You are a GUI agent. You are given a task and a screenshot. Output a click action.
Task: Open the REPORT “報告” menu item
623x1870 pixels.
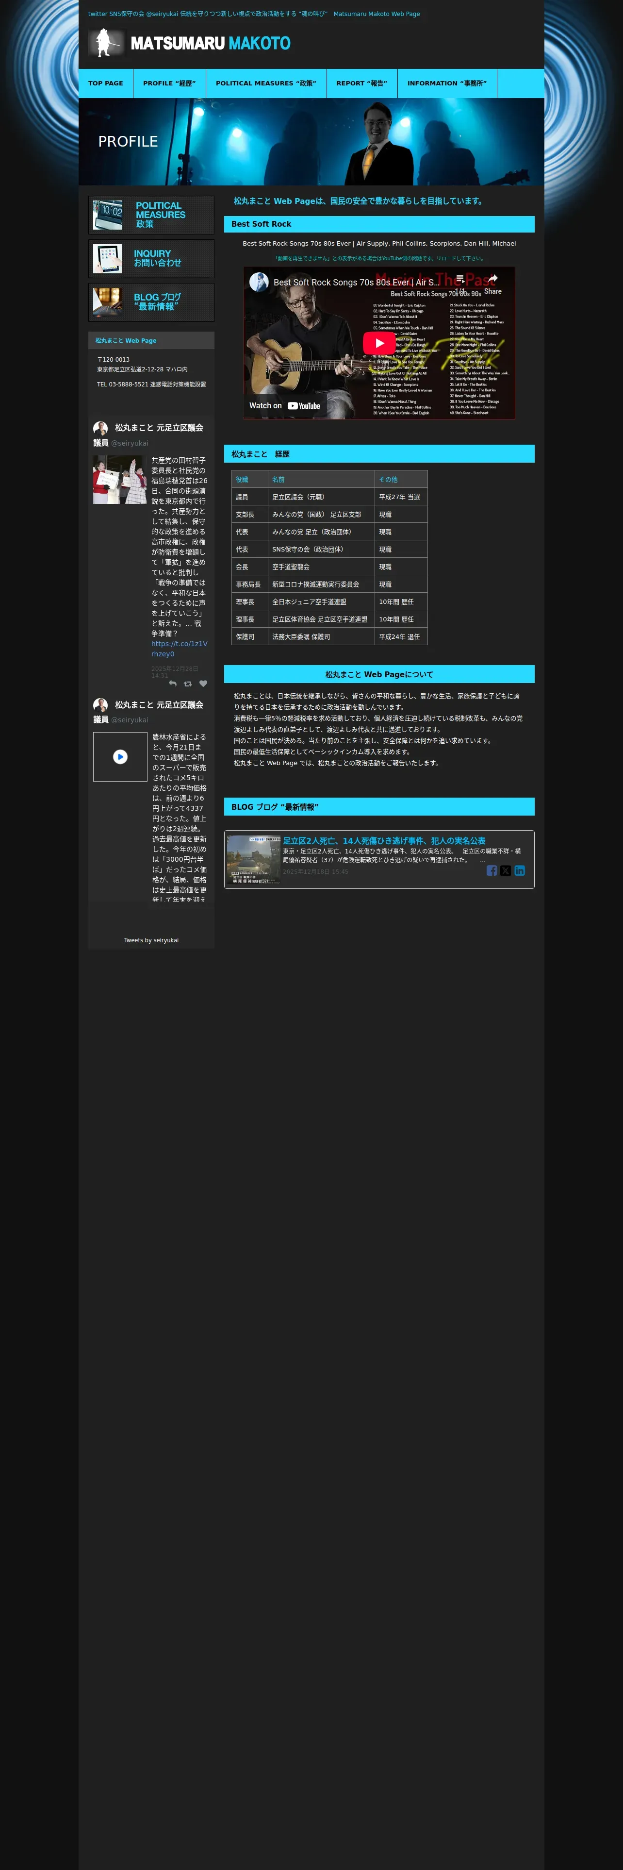point(362,83)
